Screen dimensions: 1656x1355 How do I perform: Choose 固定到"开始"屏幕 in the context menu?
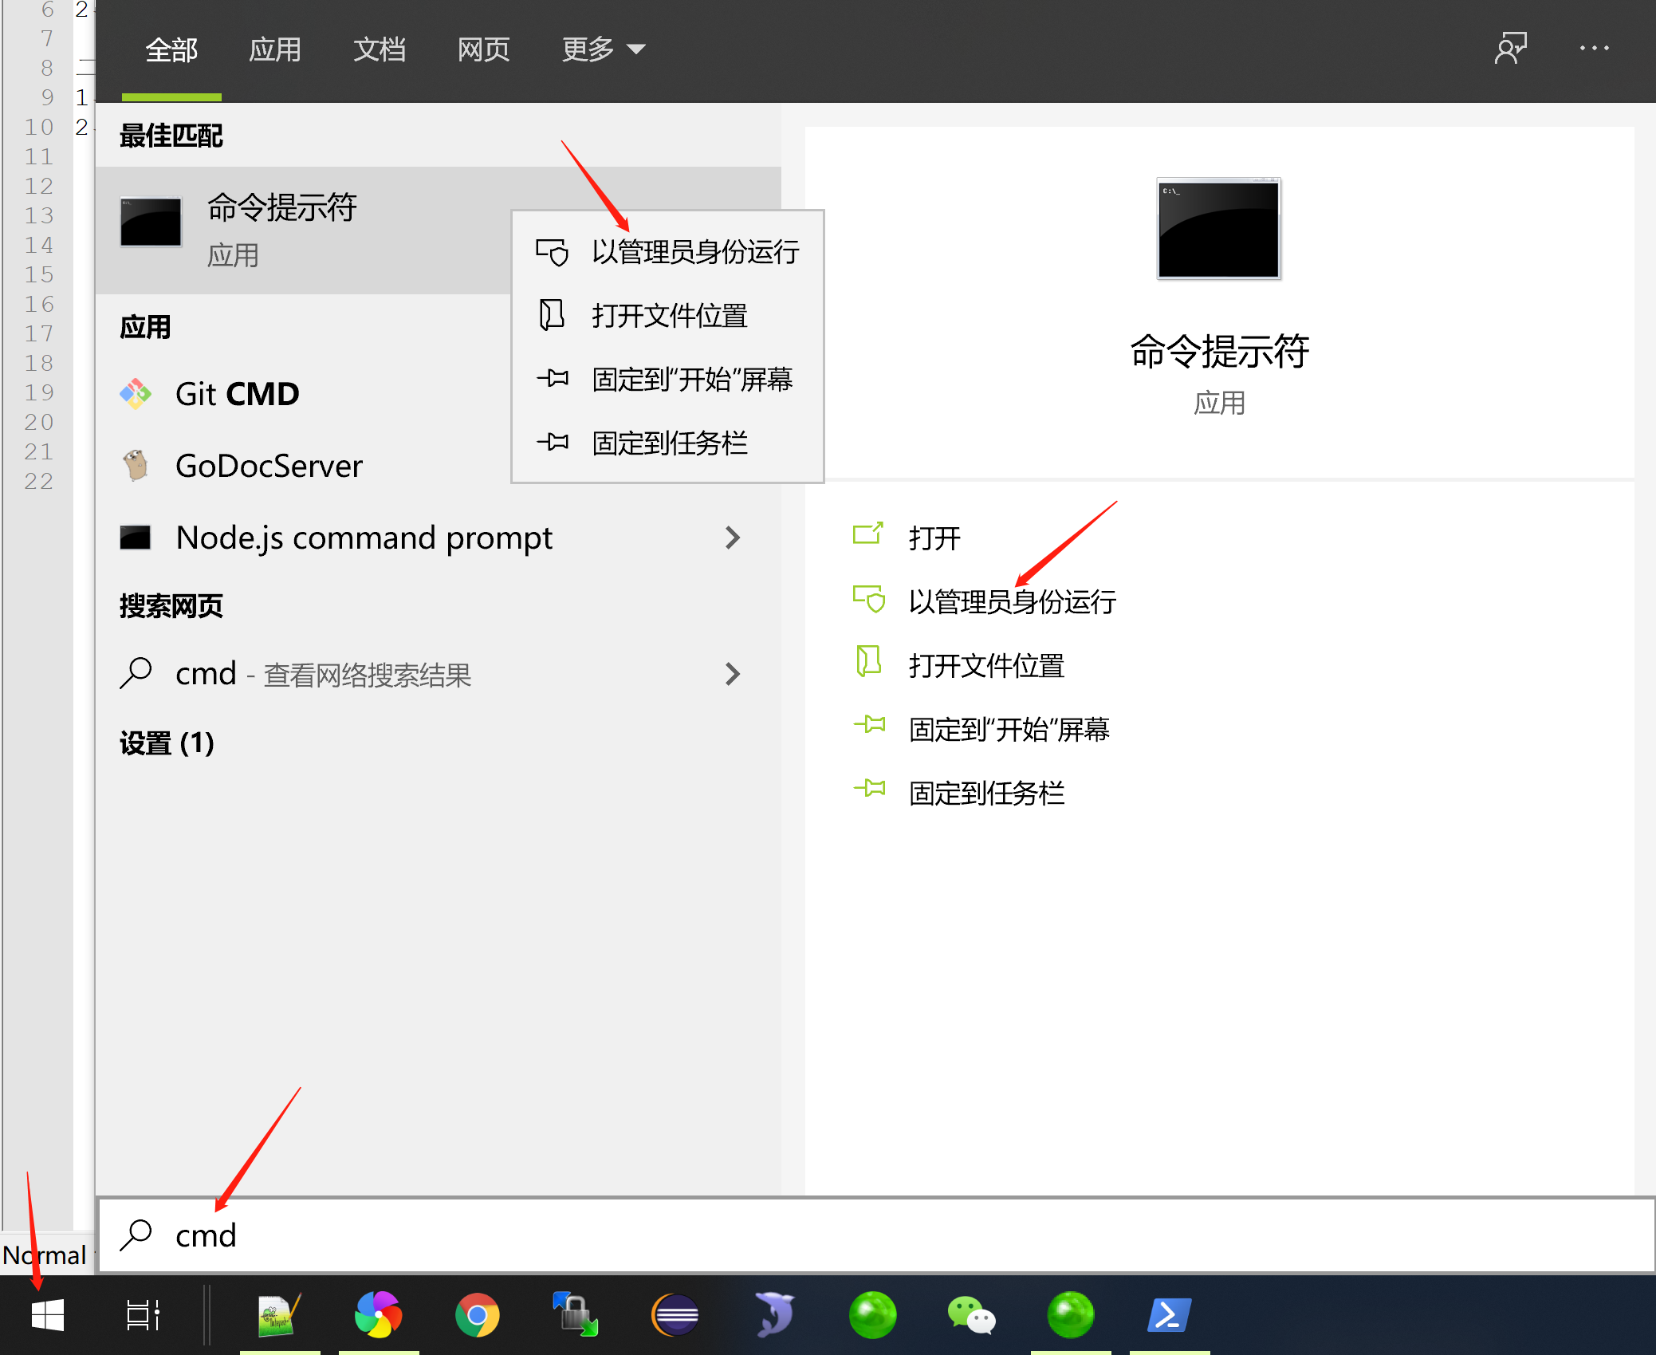[x=667, y=380]
